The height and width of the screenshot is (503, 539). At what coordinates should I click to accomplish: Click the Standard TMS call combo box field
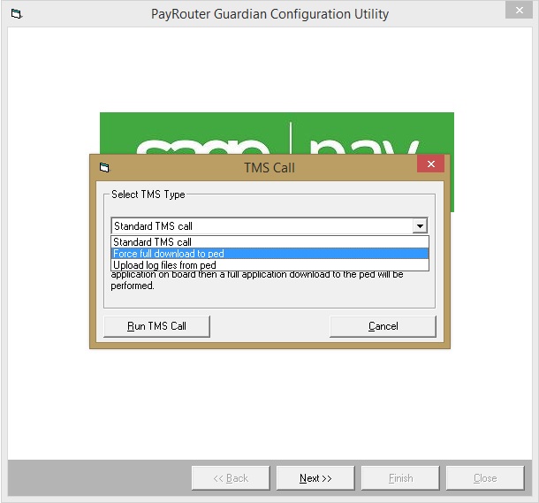269,226
